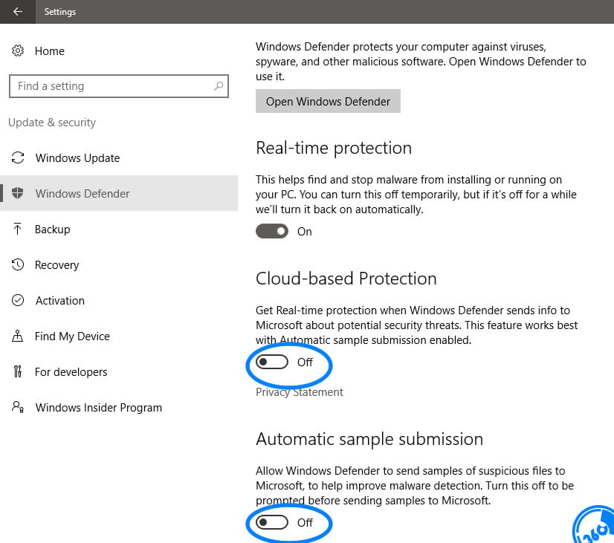Focus the Find a setting search box
Screen dimensions: 614x543
(112, 86)
